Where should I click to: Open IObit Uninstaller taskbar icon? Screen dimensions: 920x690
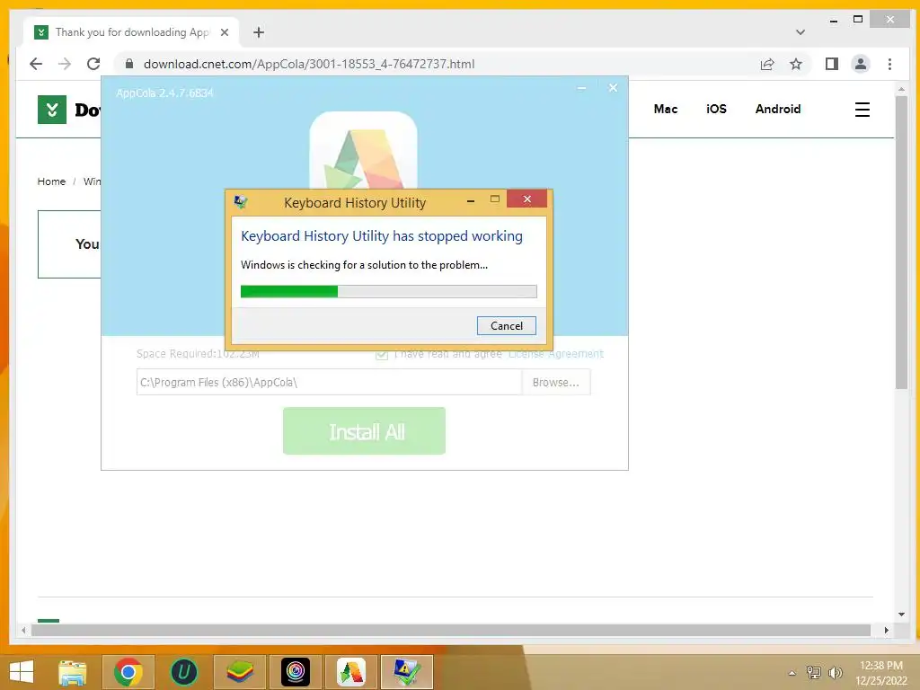183,672
